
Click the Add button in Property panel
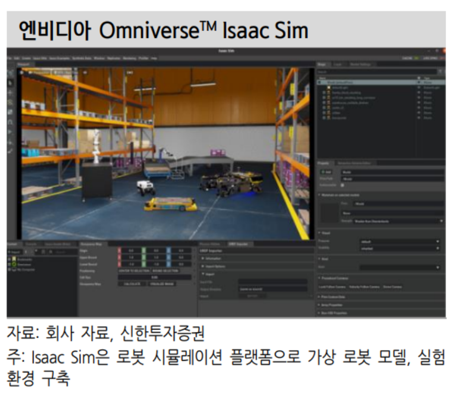[326, 172]
